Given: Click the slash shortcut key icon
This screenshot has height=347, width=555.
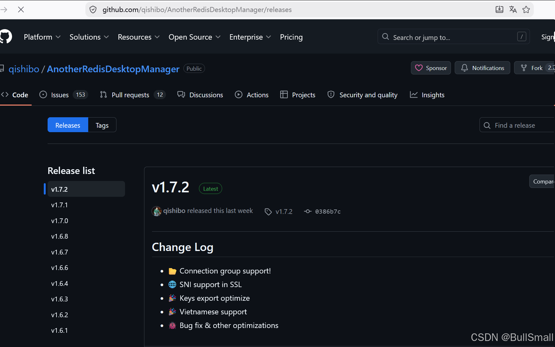Looking at the screenshot, I should click(522, 37).
